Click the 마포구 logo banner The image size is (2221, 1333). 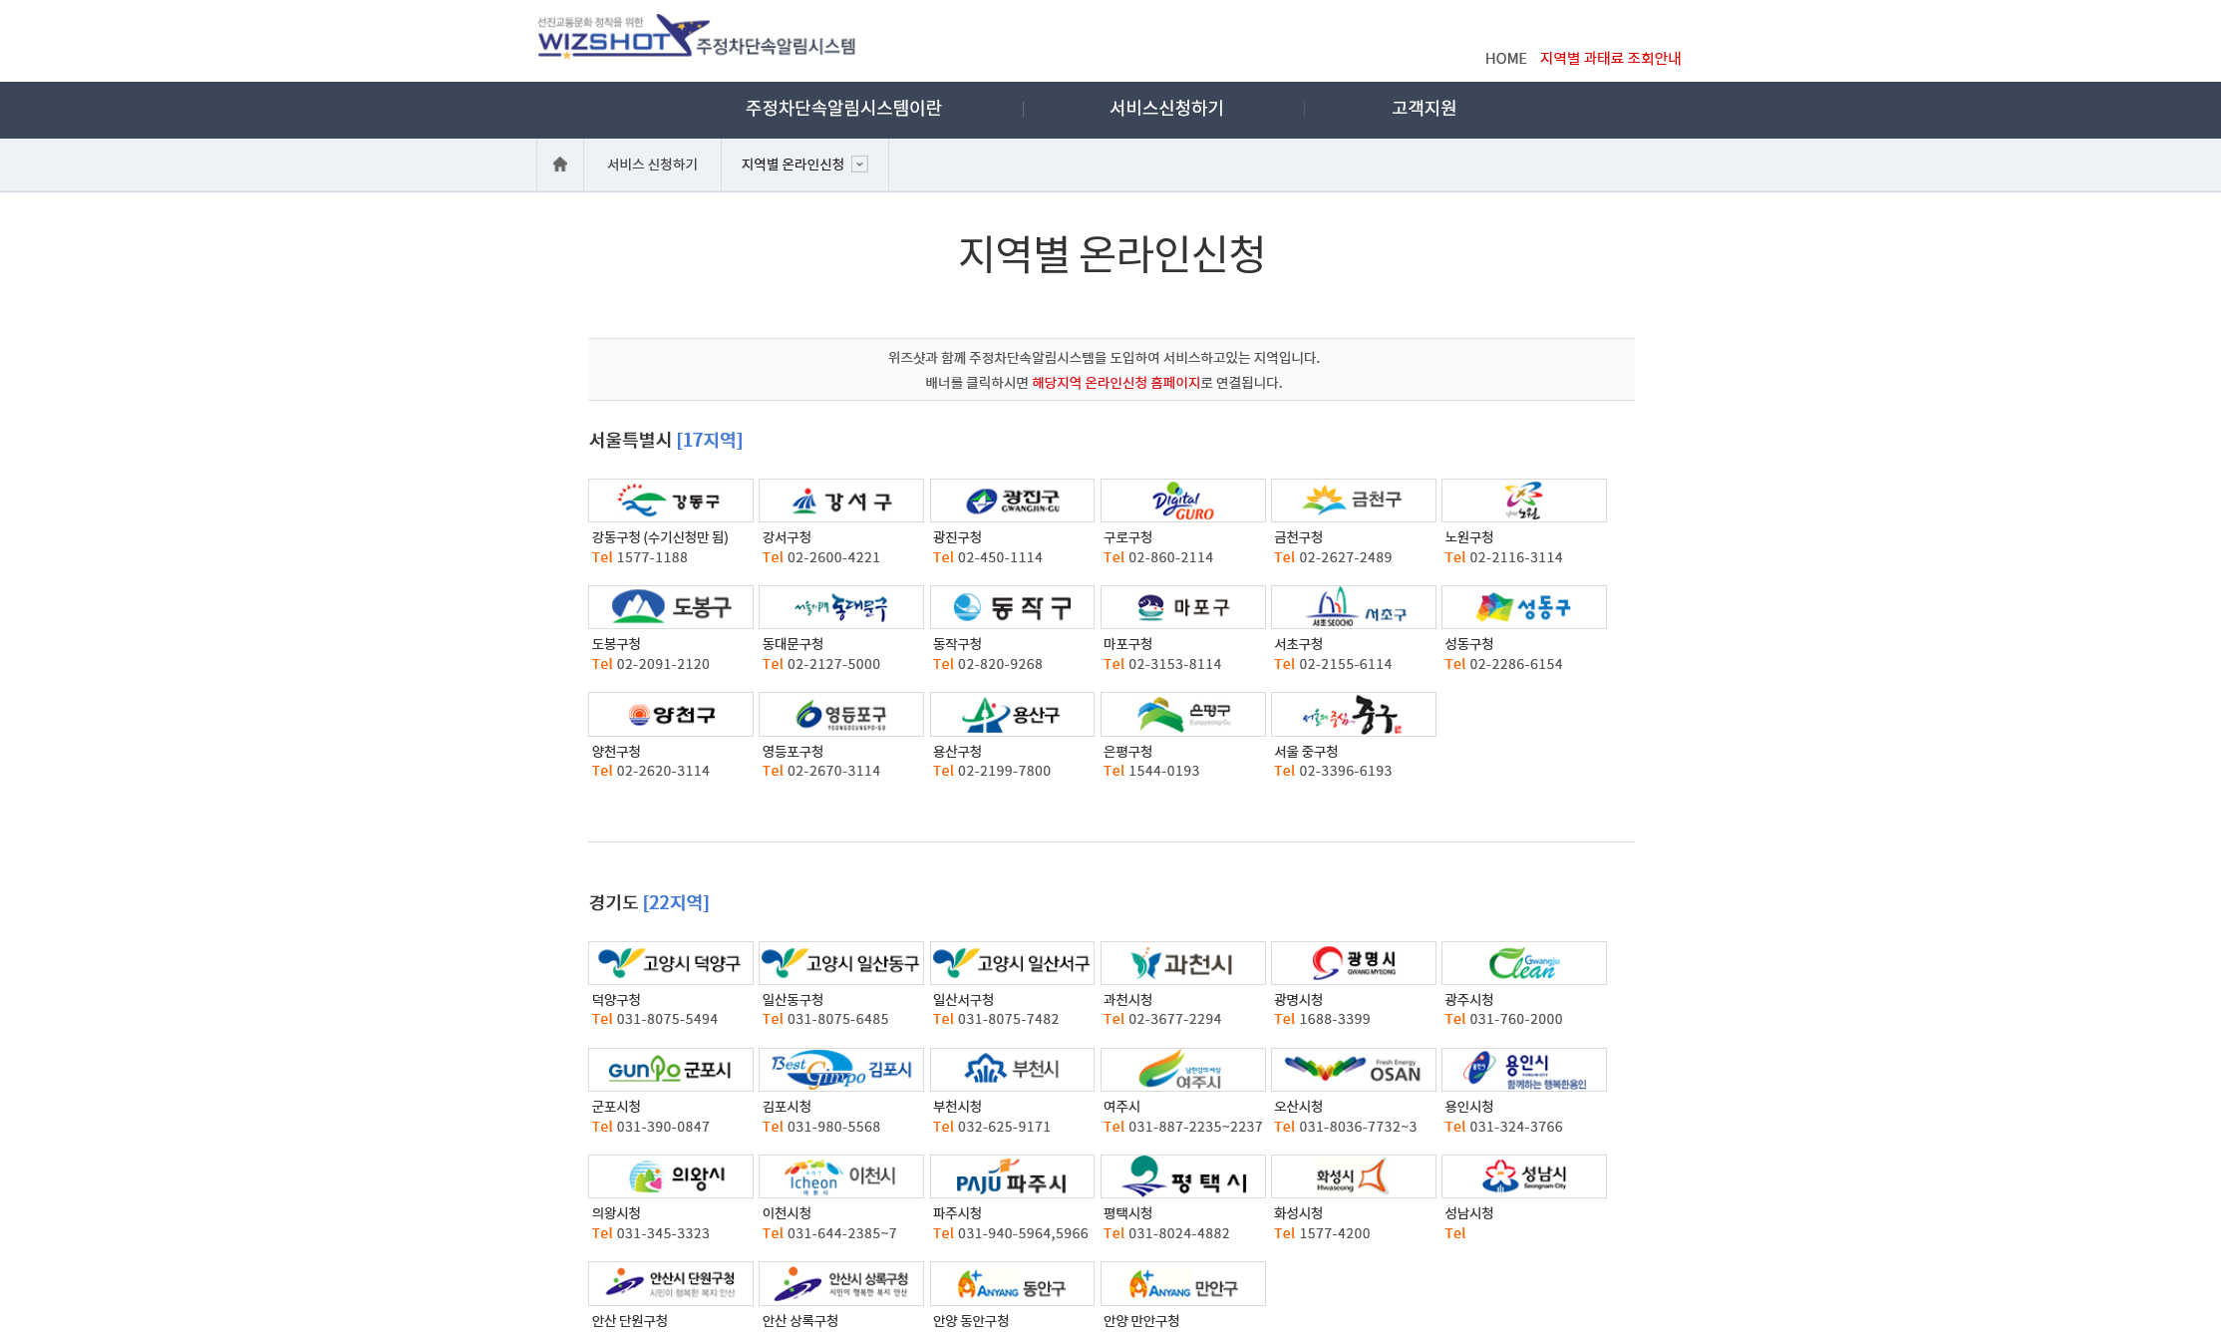point(1182,607)
